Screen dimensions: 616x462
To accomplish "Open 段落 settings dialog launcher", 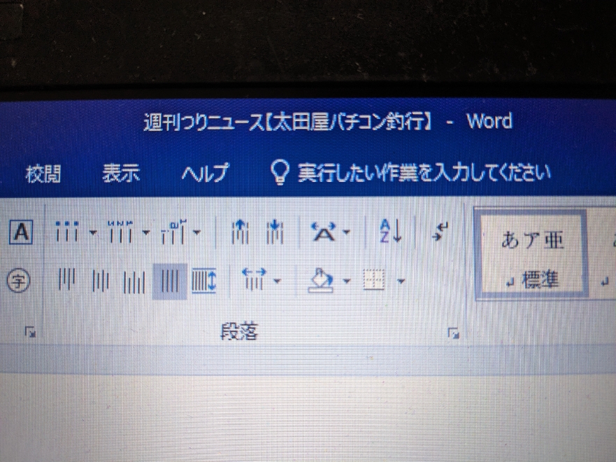I will coord(454,334).
